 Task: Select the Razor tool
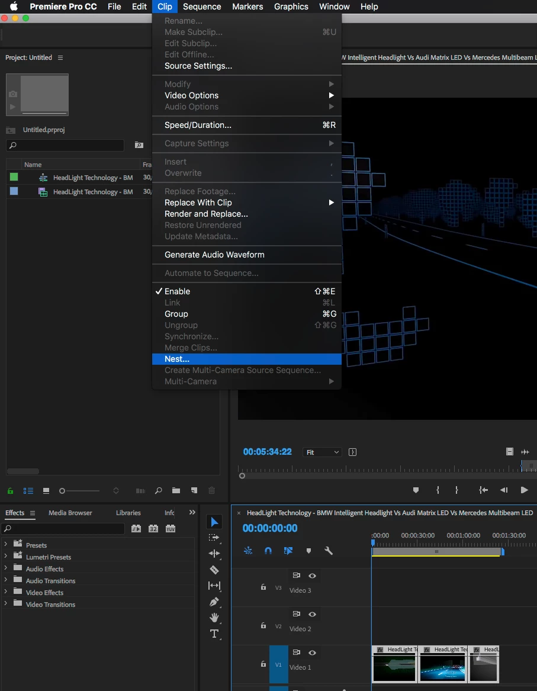[x=214, y=570]
